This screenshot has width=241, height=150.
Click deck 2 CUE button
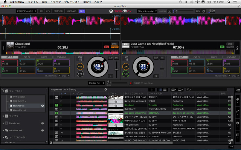125,67
